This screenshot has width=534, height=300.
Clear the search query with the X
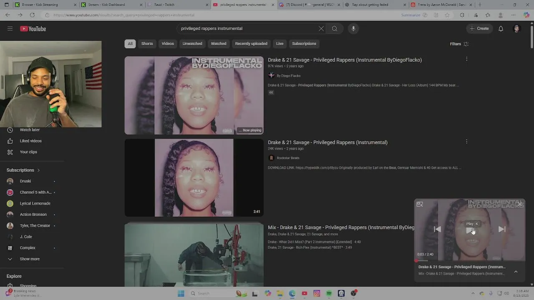321,29
